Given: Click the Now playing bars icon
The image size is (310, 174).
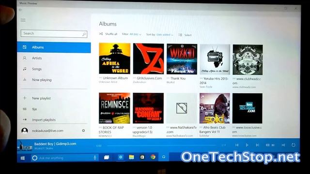Looking at the screenshot, I should click(25, 79).
